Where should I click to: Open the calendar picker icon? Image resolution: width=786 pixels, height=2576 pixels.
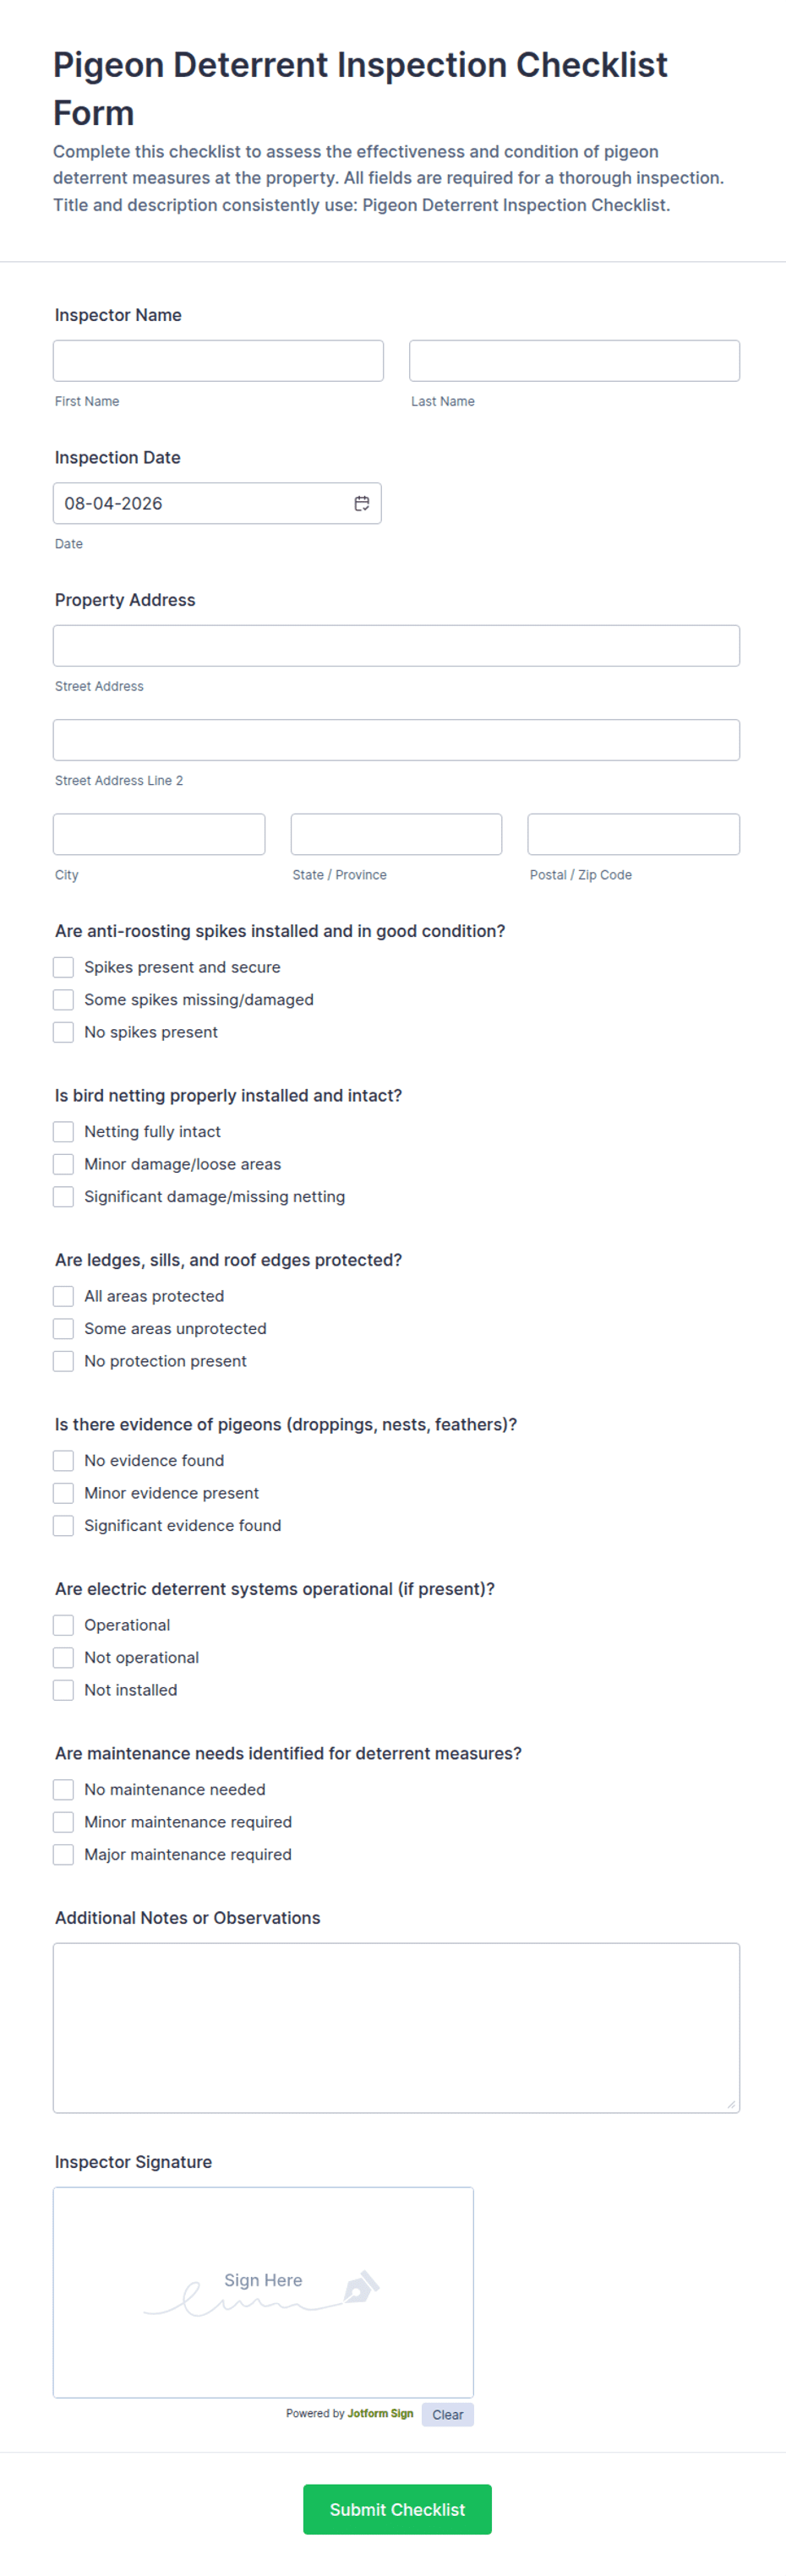(362, 503)
